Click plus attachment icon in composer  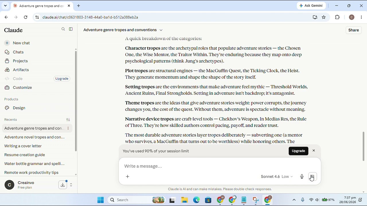click(x=128, y=177)
